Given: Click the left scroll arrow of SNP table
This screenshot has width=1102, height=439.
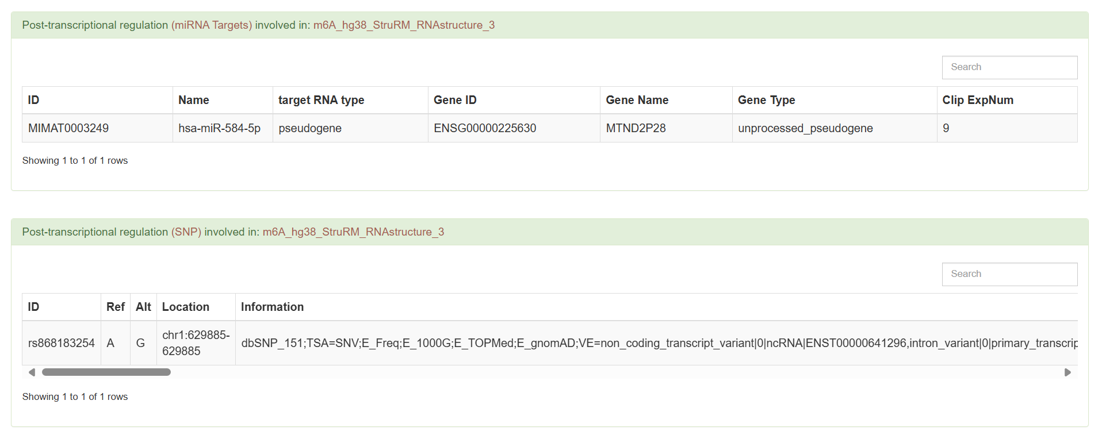Looking at the screenshot, I should click(32, 372).
